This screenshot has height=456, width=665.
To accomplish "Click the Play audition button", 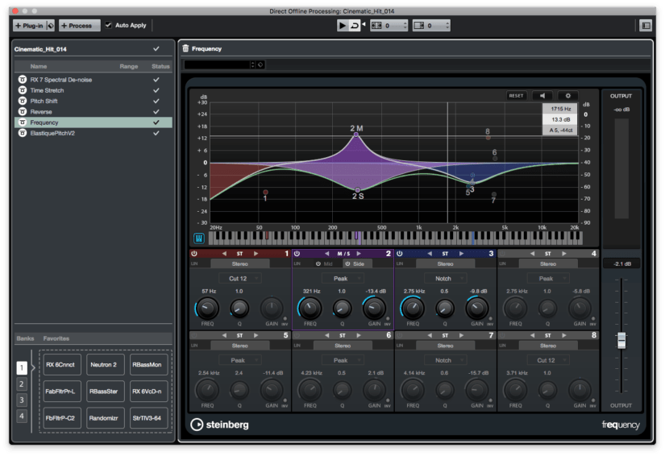I will (342, 26).
